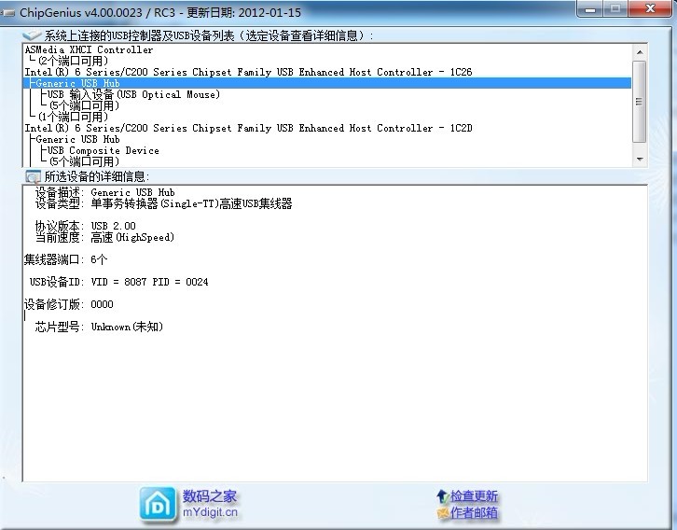Select ASMedia XHCI Controller in device tree

coord(89,49)
